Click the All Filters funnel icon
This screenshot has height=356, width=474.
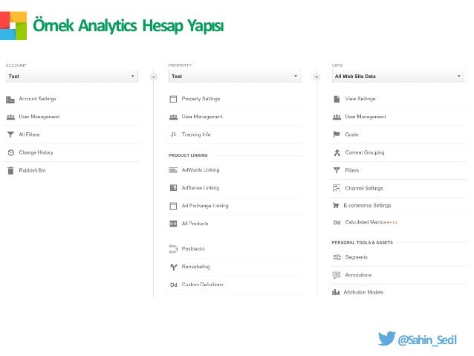[10, 135]
